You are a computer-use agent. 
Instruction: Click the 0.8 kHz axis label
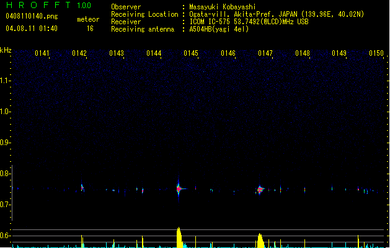coord(5,174)
